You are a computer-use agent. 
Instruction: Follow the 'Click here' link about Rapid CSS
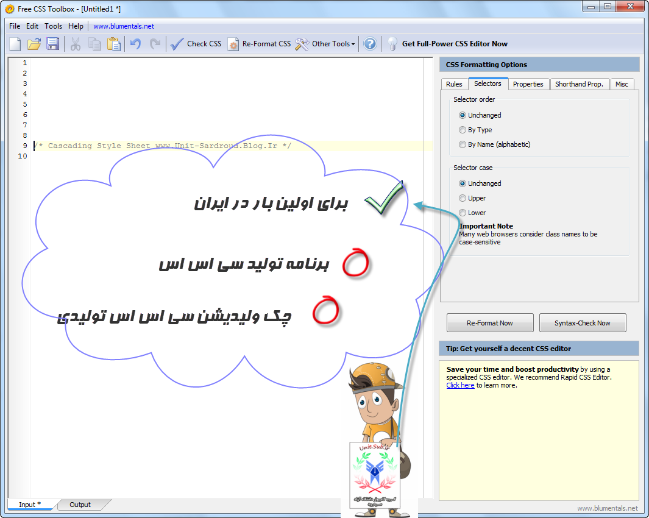[x=459, y=385]
